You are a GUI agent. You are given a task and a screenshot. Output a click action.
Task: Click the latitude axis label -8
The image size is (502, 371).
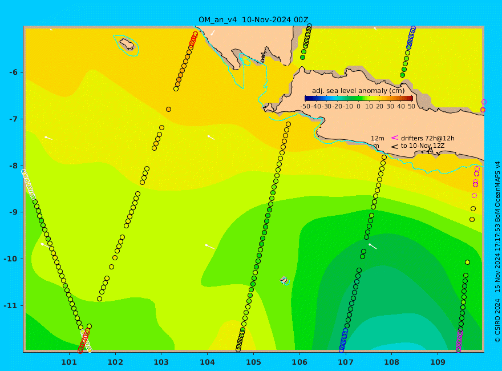(14, 166)
